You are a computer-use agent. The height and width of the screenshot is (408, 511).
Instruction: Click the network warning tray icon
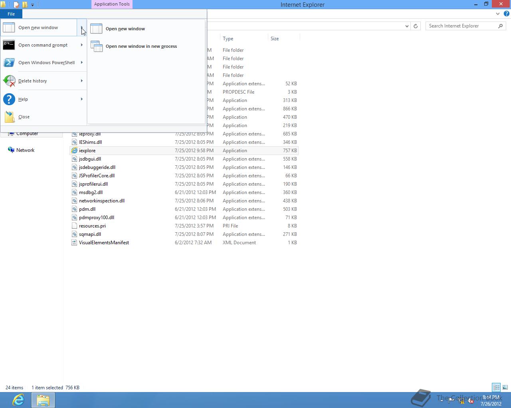point(461,401)
